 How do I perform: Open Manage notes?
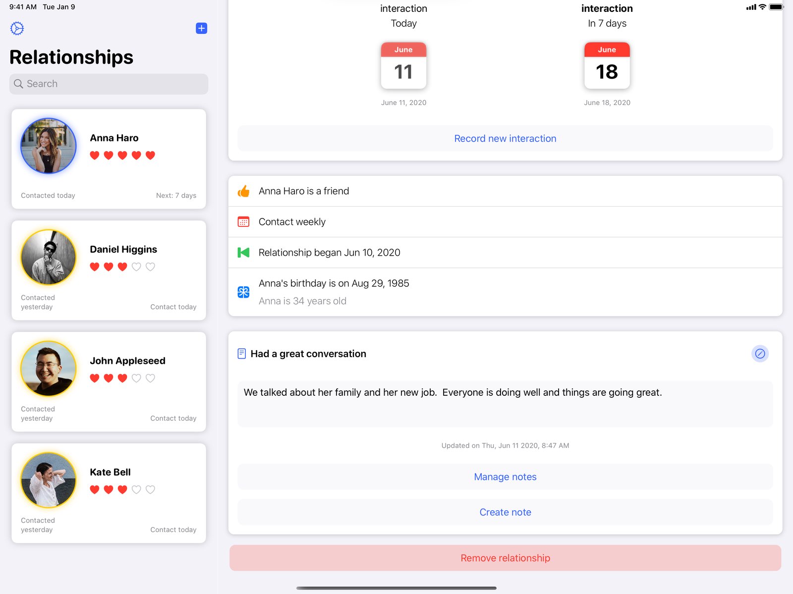pyautogui.click(x=505, y=477)
